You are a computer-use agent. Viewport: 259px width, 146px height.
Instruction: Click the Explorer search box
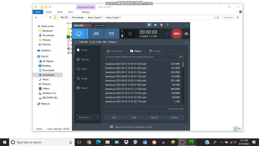(x=231, y=18)
